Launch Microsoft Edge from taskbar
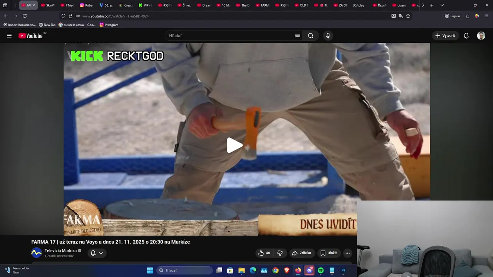Viewport: 493px width, 277px height. (253, 270)
